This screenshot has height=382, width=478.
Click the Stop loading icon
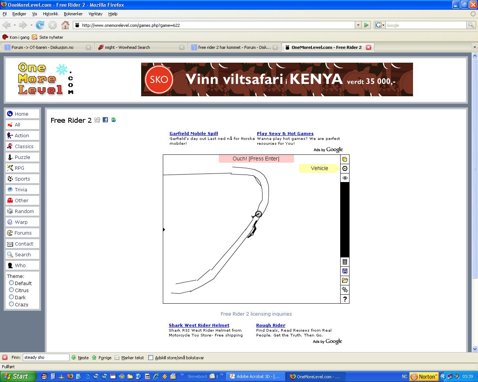tap(53, 25)
